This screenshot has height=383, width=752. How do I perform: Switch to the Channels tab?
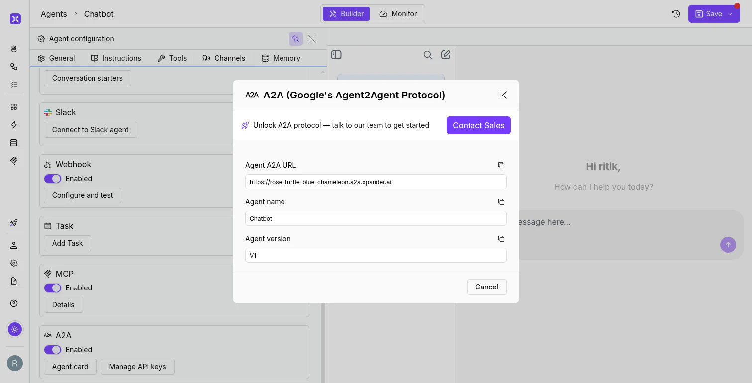tap(224, 58)
